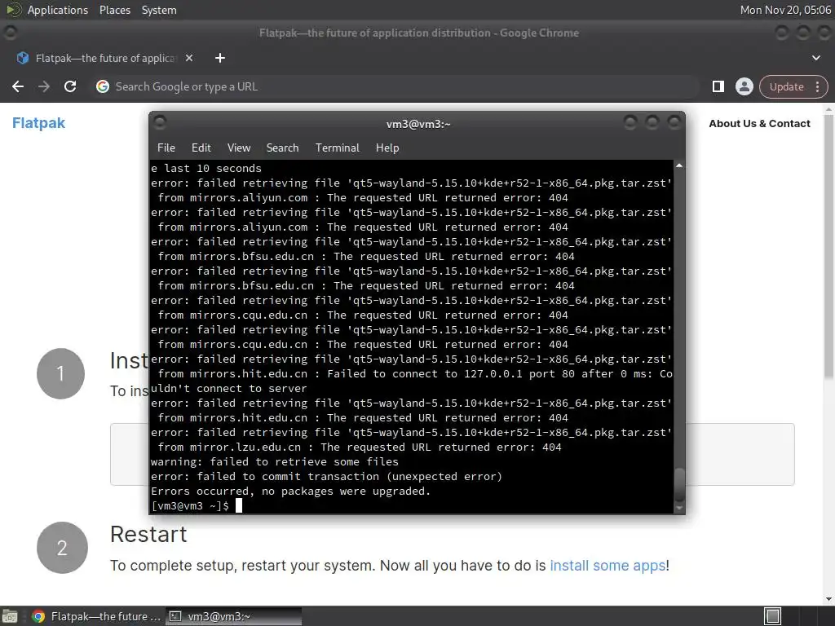835x626 pixels.
Task: Open terminal Edit menu
Action: [x=201, y=148]
